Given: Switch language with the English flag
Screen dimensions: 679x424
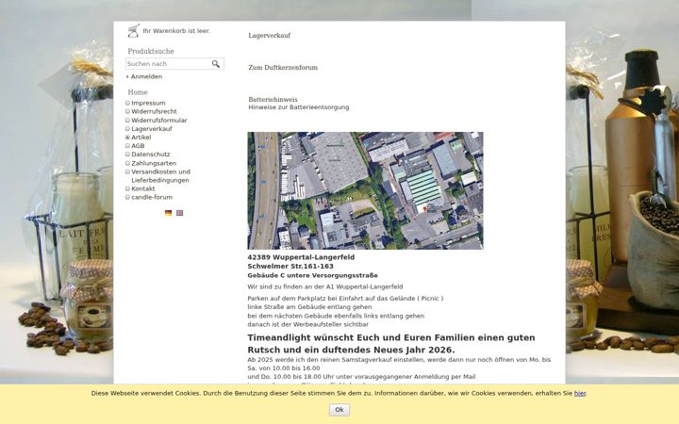Looking at the screenshot, I should click(x=180, y=213).
